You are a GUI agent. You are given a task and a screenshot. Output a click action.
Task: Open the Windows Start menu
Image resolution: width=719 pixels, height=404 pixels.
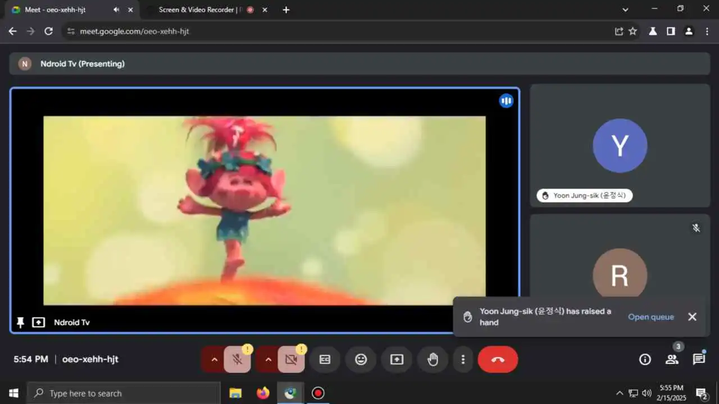pos(13,393)
